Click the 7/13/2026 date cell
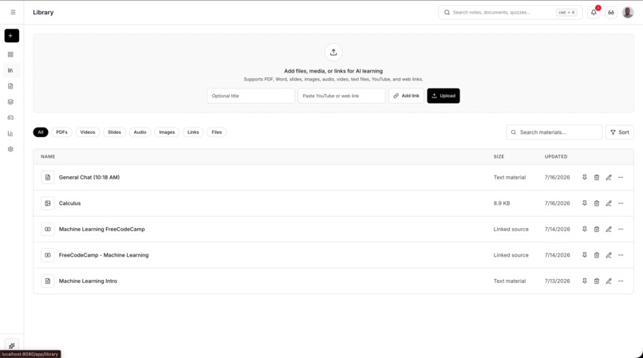The image size is (643, 358). pos(558,281)
